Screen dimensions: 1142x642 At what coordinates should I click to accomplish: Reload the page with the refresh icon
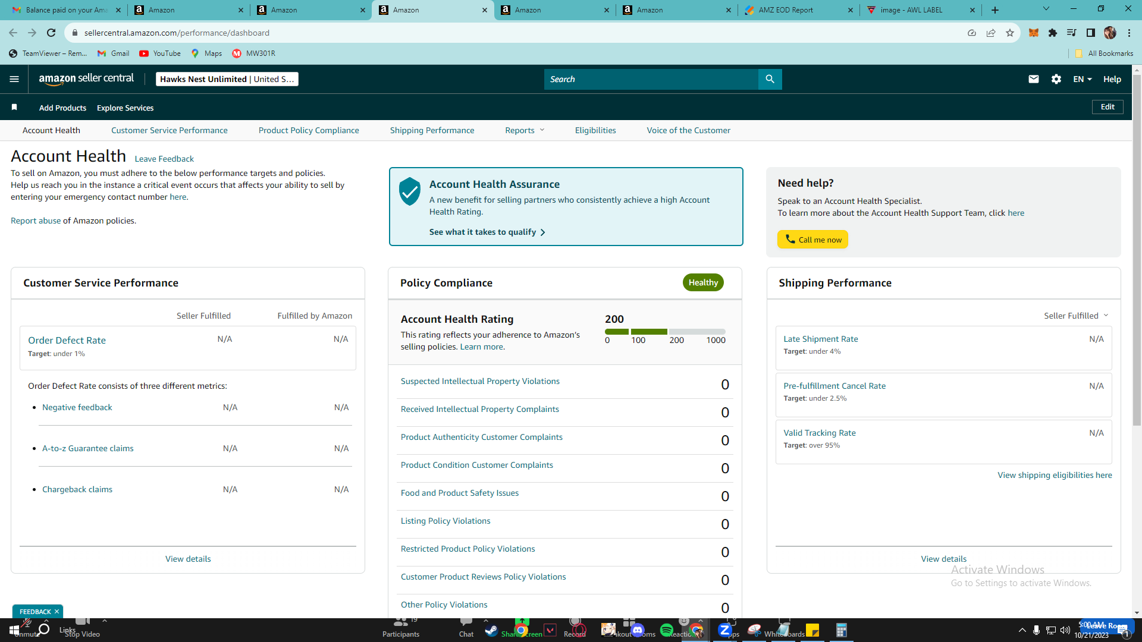click(x=51, y=33)
